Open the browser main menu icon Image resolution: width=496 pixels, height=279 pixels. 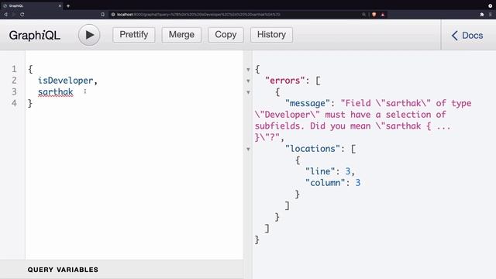tap(491, 15)
